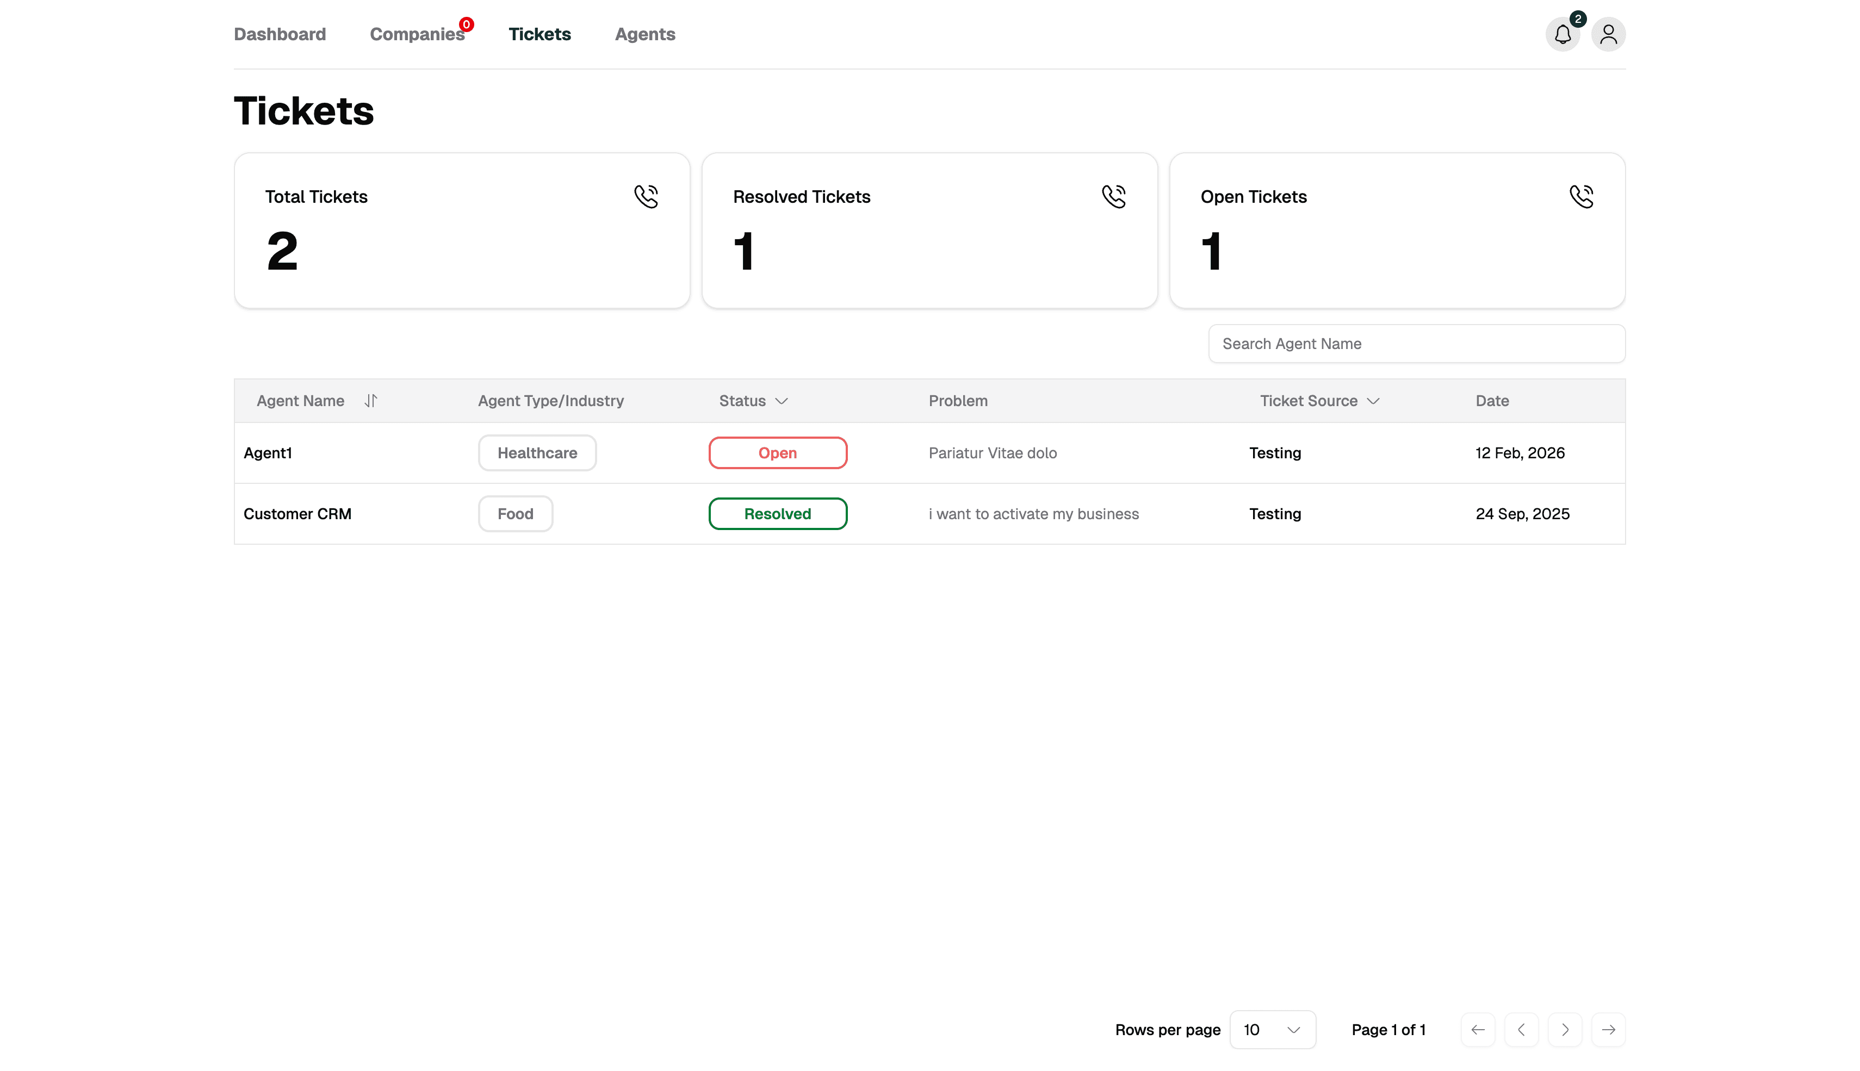Image resolution: width=1860 pixels, height=1071 pixels.
Task: Click the Resolved badge for Customer CRM
Action: 777,513
